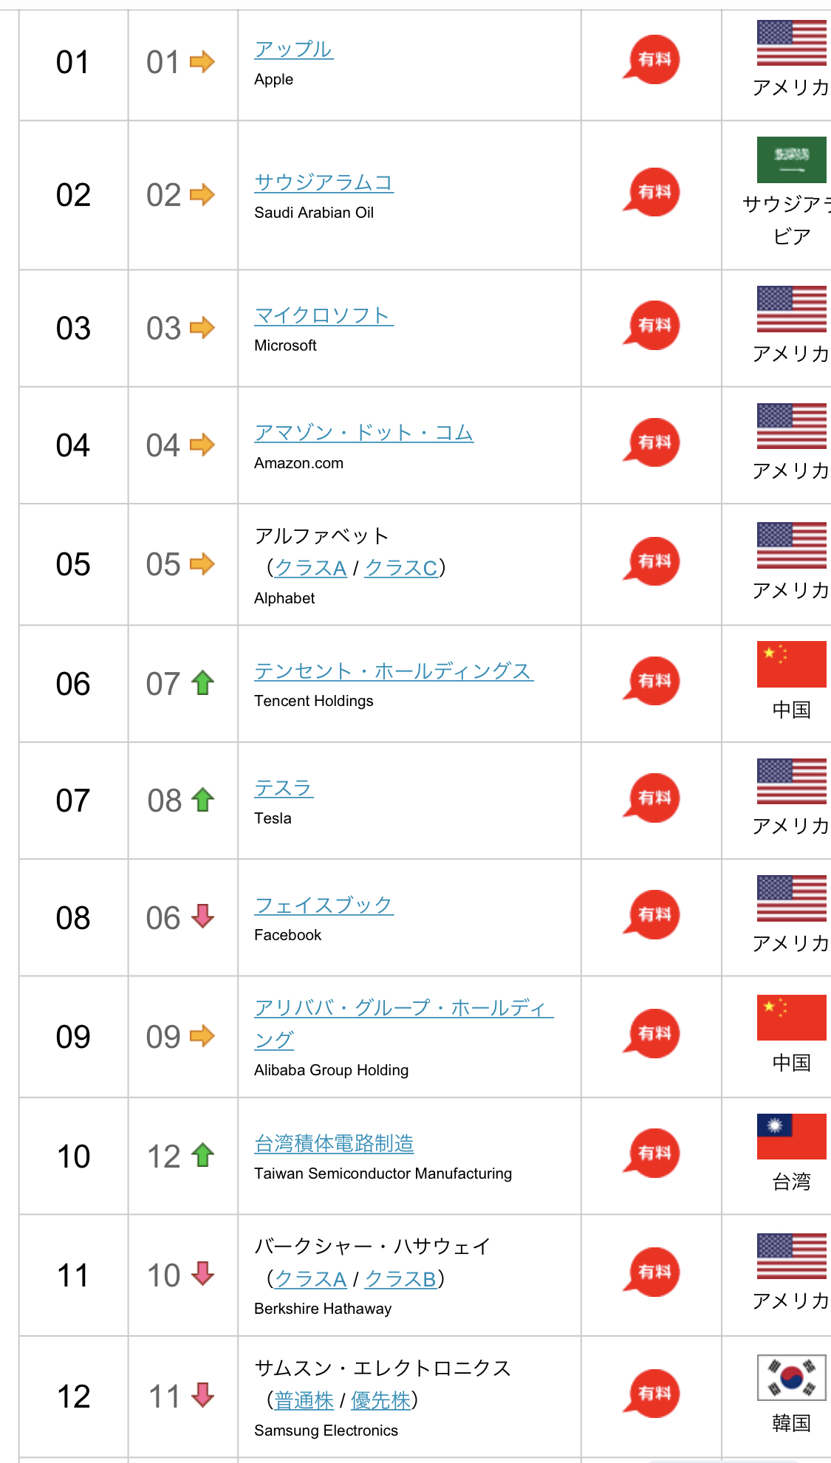
Task: Click red down arrow in Facebook row
Action: 202,916
